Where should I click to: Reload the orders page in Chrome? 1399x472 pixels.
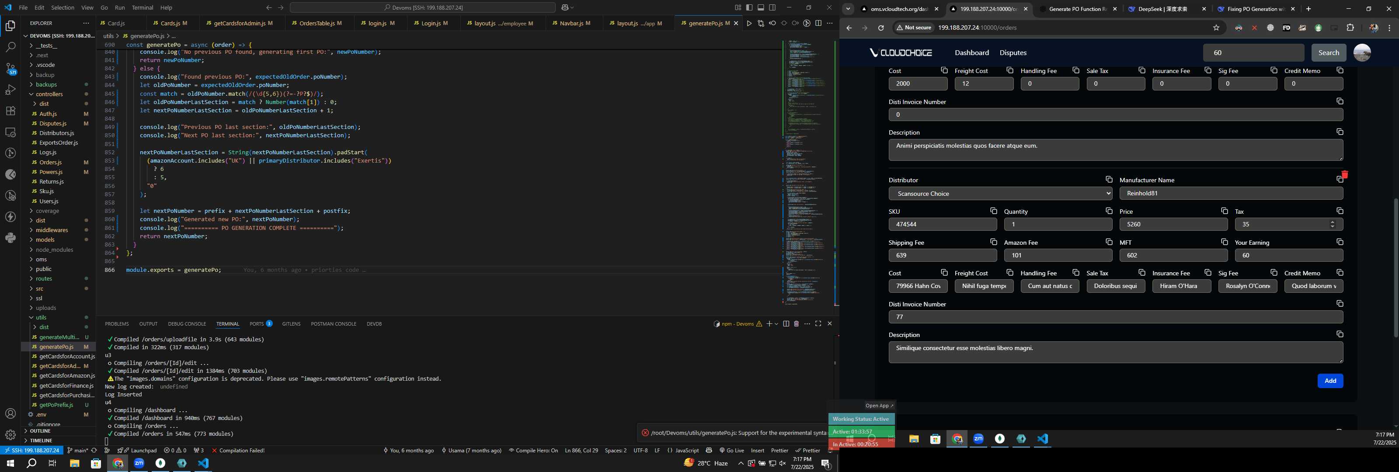click(x=881, y=28)
